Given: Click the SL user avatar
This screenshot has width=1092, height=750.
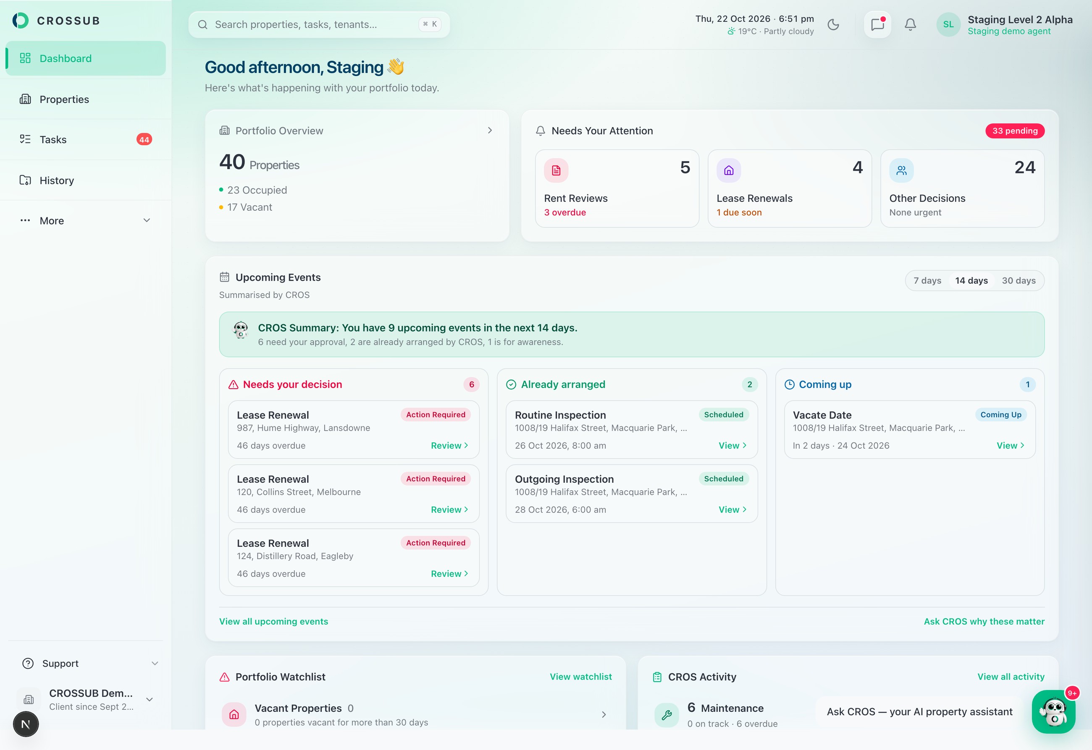Looking at the screenshot, I should tap(948, 24).
